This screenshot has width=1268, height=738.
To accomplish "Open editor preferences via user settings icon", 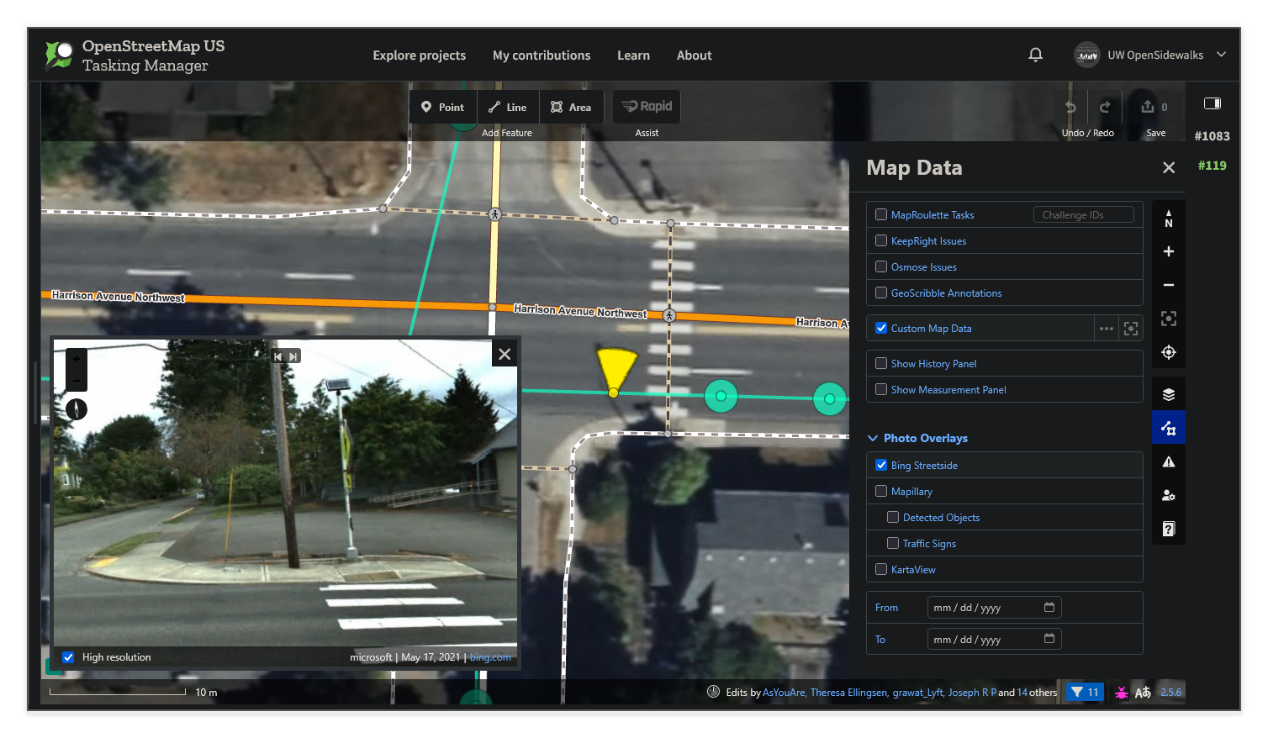I will (x=1168, y=495).
